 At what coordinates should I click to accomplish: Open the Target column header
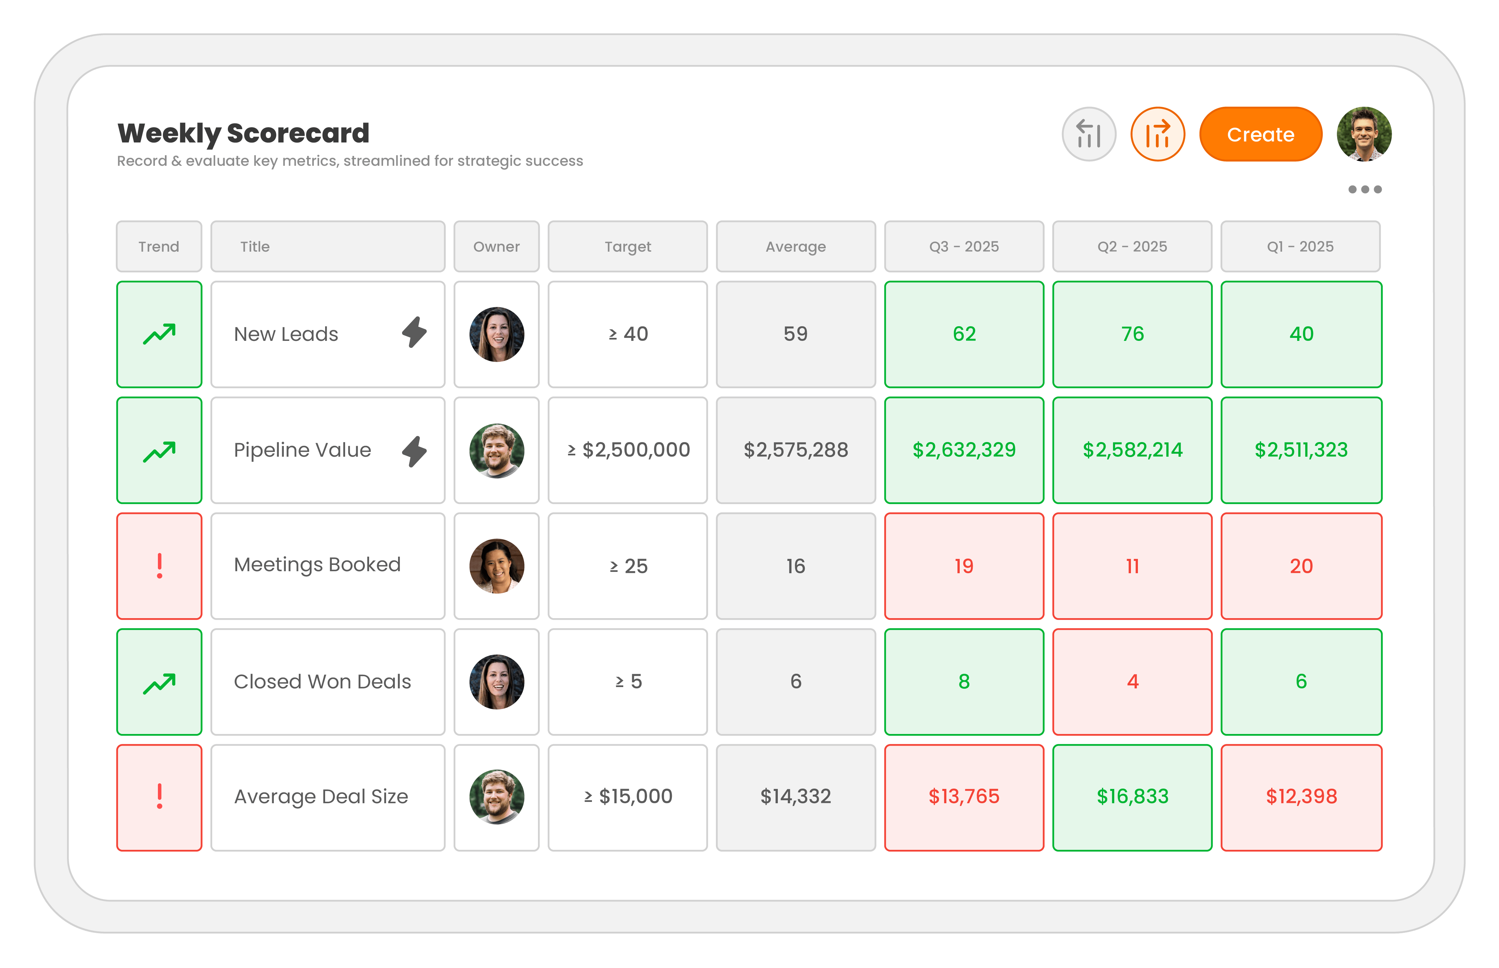point(627,246)
